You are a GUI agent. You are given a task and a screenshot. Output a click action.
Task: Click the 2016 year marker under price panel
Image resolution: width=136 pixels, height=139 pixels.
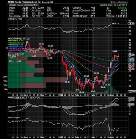[x=61, y=95]
